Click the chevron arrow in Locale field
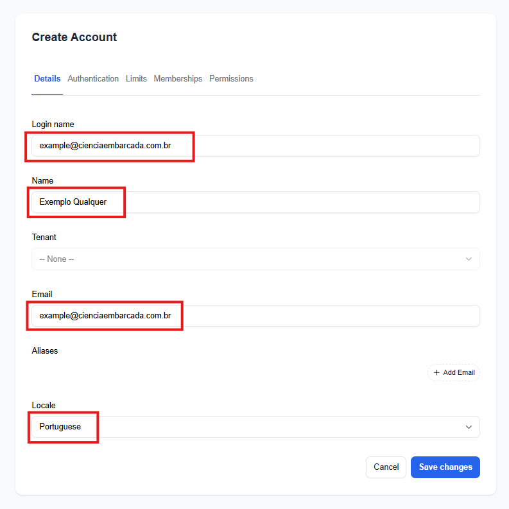This screenshot has height=509, width=509. pyautogui.click(x=469, y=427)
